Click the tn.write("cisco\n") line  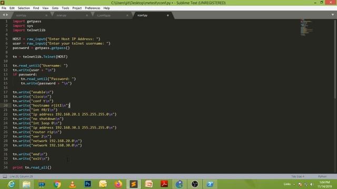pos(32,97)
